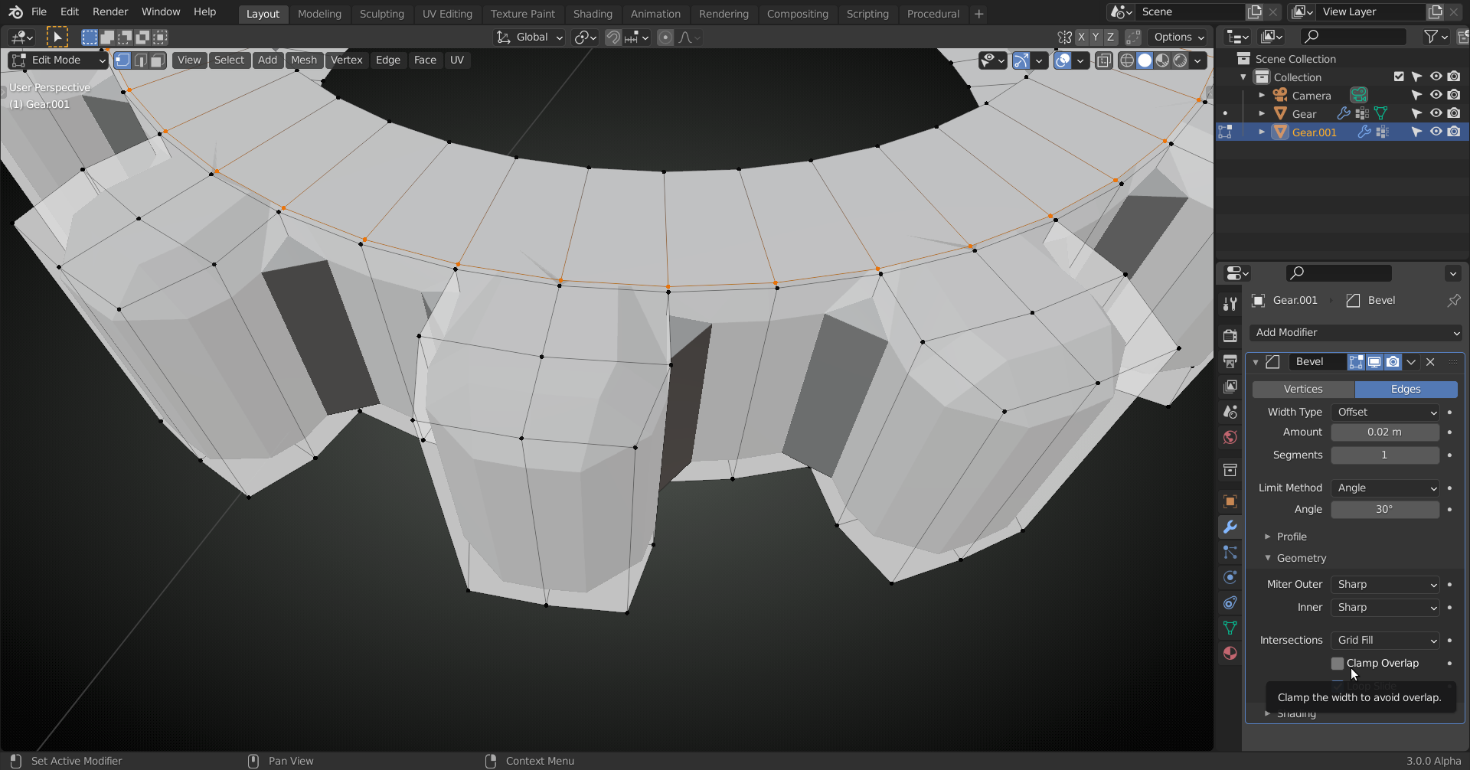Viewport: 1470px width, 770px height.
Task: Open the Render Properties camera-back icon
Action: (x=1230, y=335)
